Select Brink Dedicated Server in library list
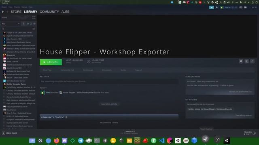 pos(16,81)
